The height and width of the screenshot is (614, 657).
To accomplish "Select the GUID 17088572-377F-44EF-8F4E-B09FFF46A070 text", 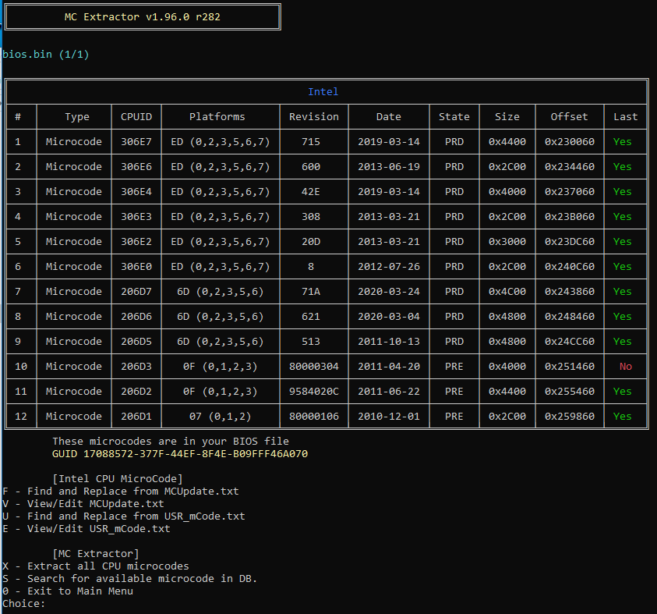I will [x=179, y=453].
